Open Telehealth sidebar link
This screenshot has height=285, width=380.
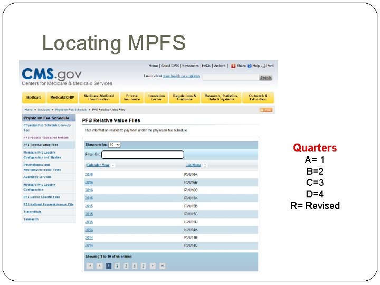coord(31,219)
